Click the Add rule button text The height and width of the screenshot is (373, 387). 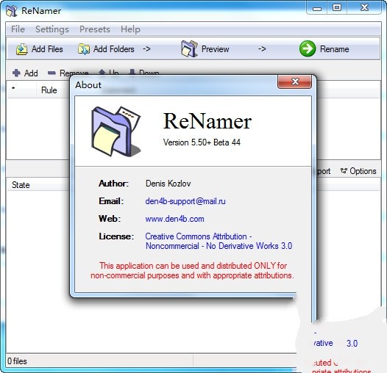[x=31, y=73]
